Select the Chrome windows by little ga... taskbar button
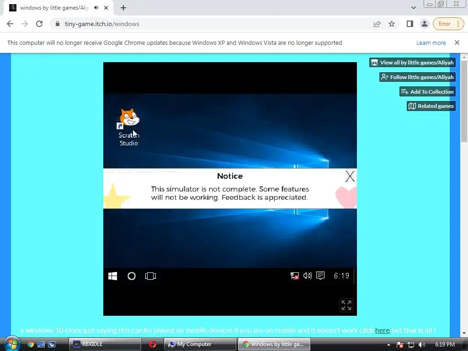Screen dimensions: 468x351 click(x=274, y=344)
